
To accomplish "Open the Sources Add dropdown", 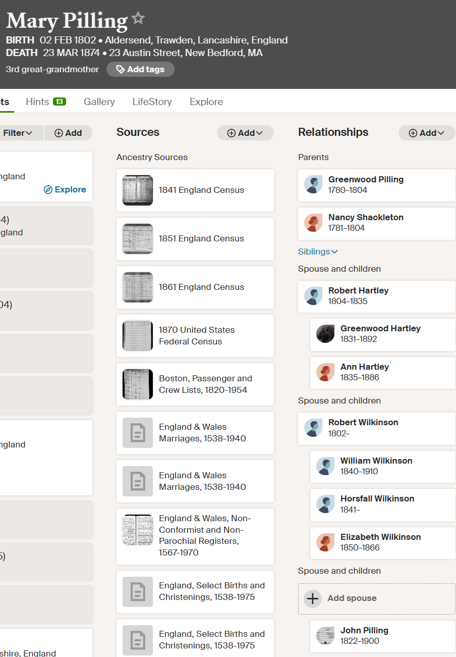I will [245, 133].
